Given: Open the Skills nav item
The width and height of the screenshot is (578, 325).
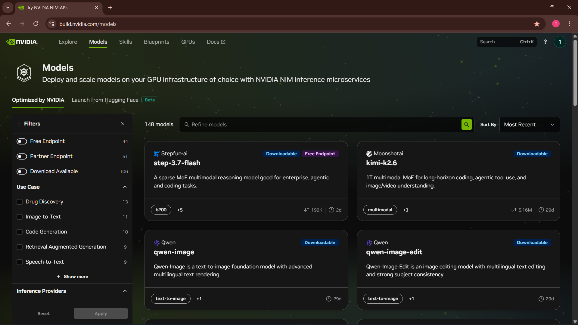Looking at the screenshot, I should pos(125,42).
